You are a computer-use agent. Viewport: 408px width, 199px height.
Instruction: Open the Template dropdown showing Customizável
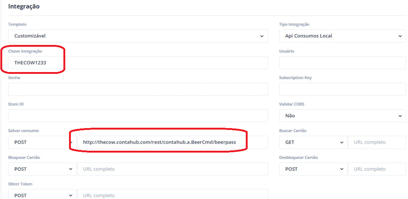[x=138, y=36]
